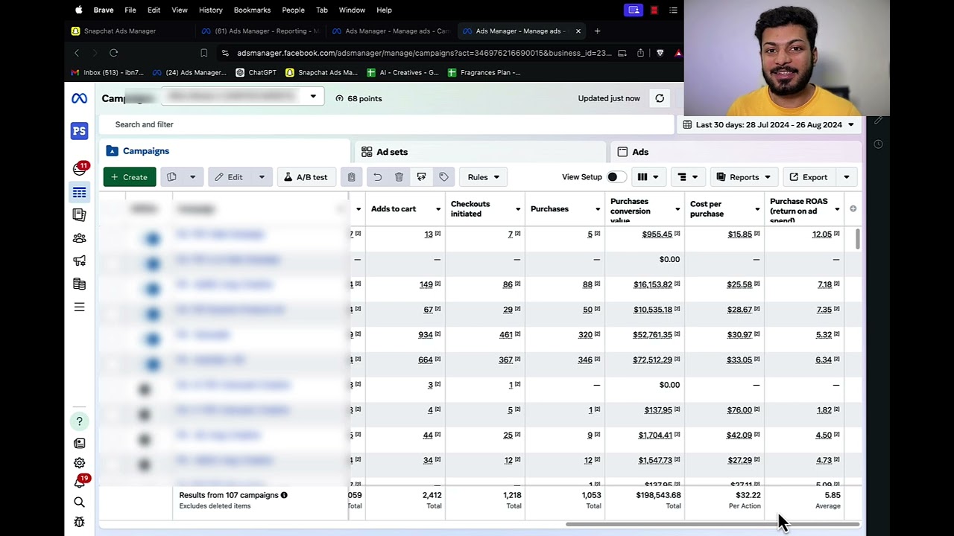Toggle the last gray campaign status switch
The width and height of the screenshot is (954, 536).
coord(145,465)
